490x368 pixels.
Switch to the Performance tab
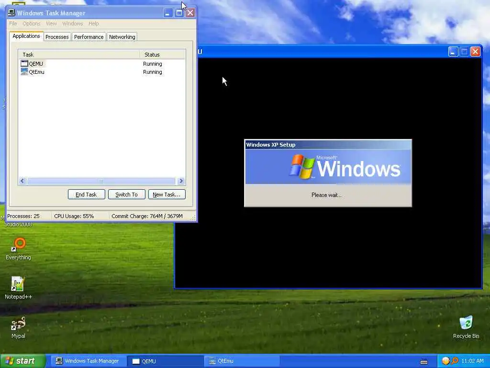coord(89,37)
